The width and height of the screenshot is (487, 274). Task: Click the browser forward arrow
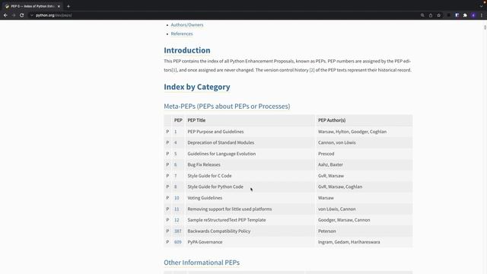pos(14,15)
